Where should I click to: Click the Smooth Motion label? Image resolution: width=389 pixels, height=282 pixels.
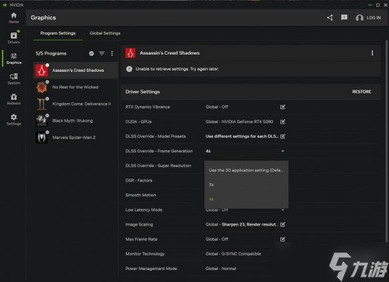(x=141, y=195)
